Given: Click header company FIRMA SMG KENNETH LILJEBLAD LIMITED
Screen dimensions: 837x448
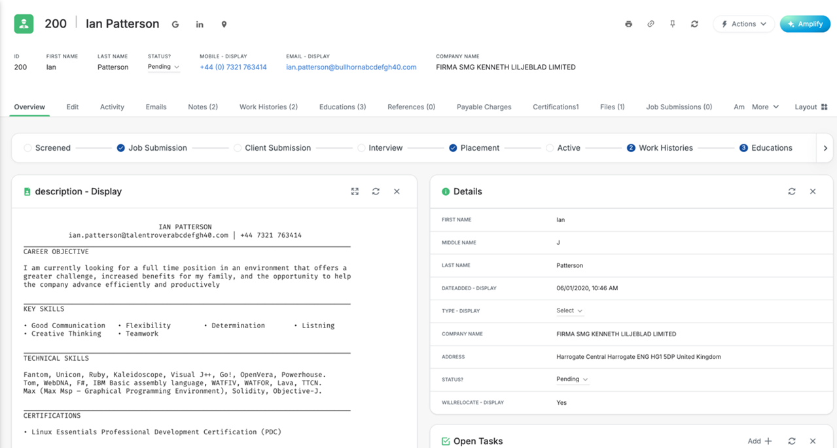Looking at the screenshot, I should [x=506, y=67].
